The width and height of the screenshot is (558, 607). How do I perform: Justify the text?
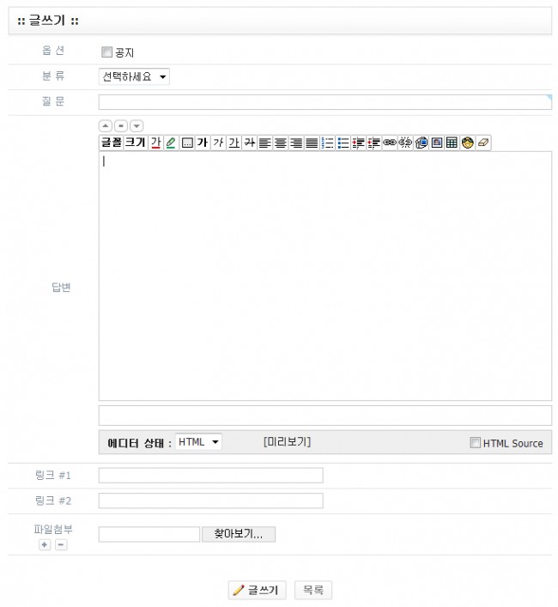tap(312, 143)
